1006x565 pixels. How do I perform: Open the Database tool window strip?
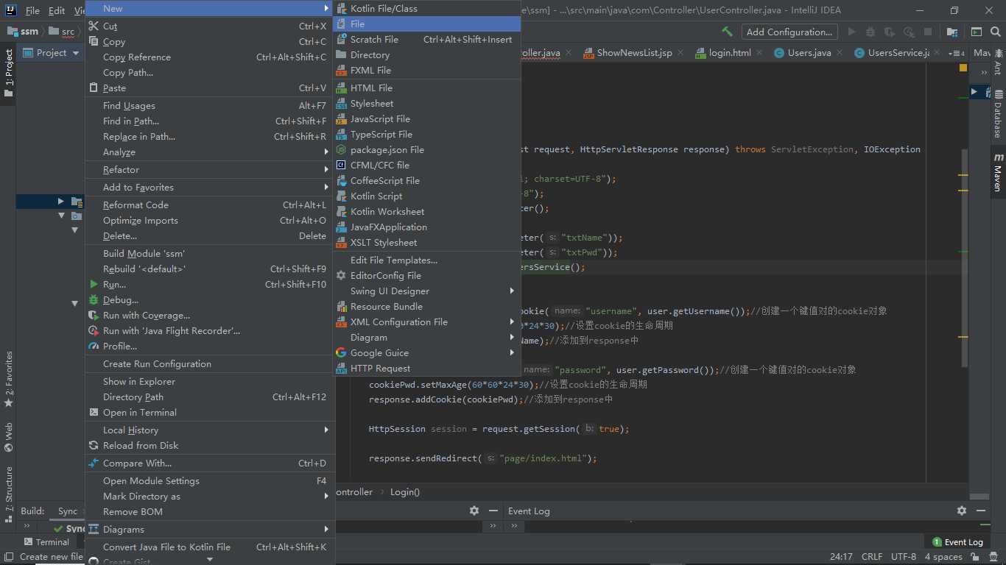(998, 114)
